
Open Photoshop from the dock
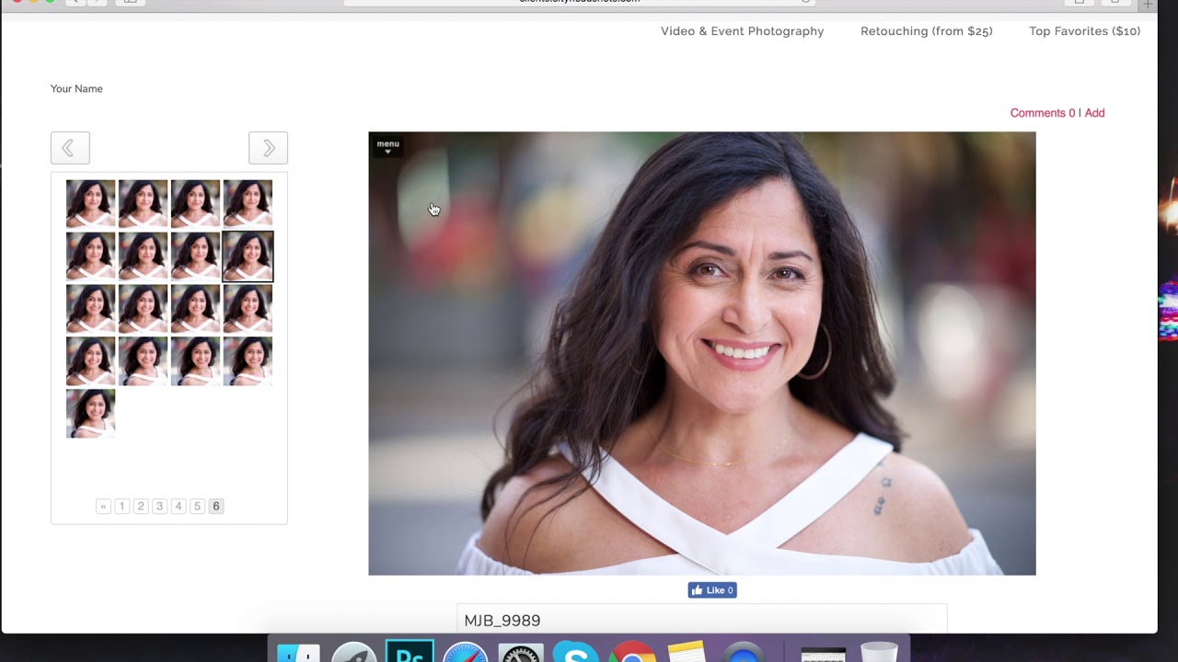[410, 650]
